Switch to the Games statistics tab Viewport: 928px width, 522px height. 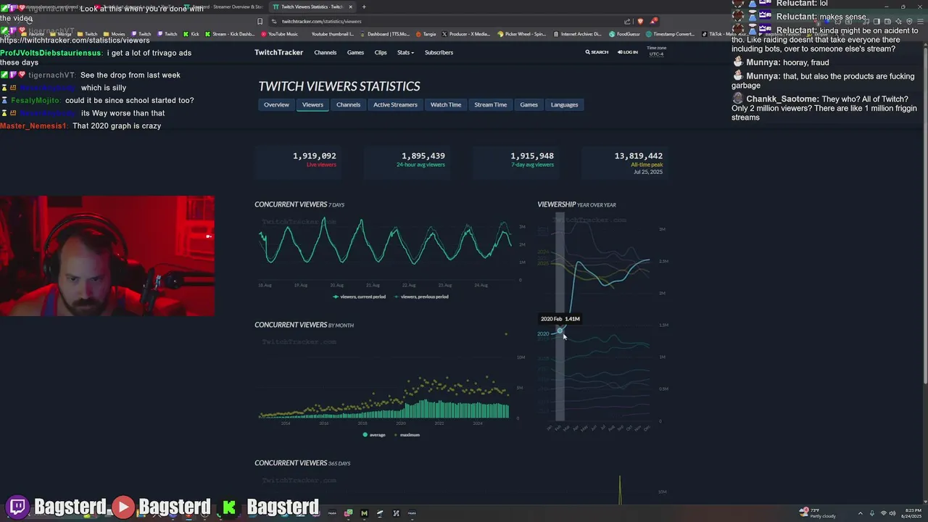click(529, 104)
